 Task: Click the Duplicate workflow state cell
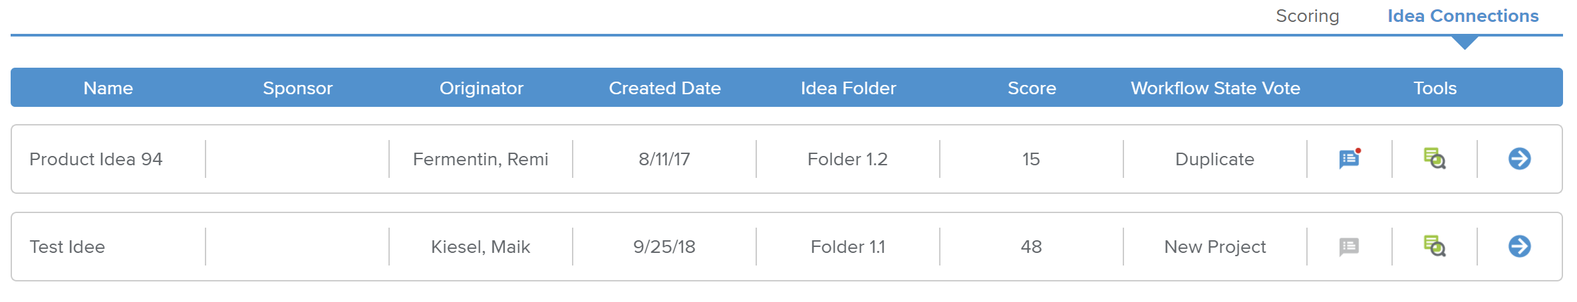tap(1215, 159)
